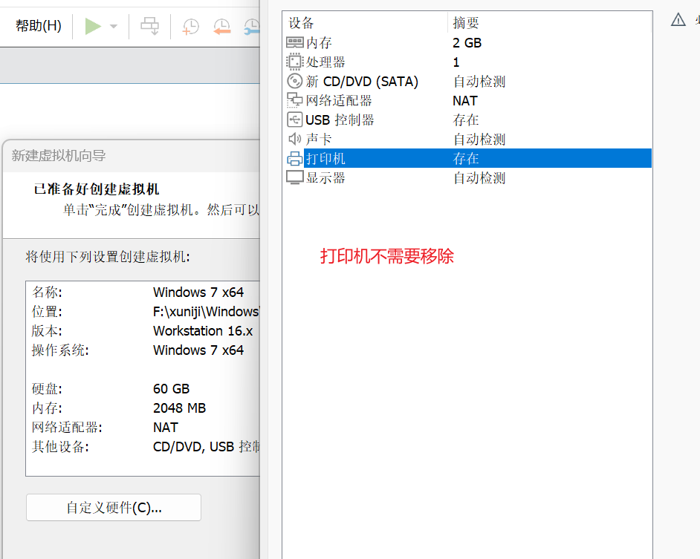
Task: Select the 处理器 device row
Action: [x=468, y=62]
